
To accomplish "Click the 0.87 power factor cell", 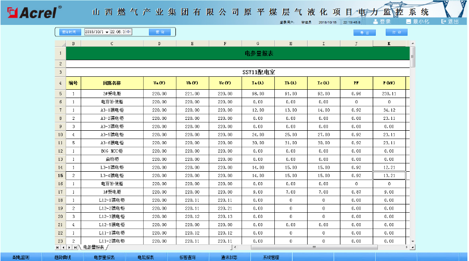I will point(356,192).
